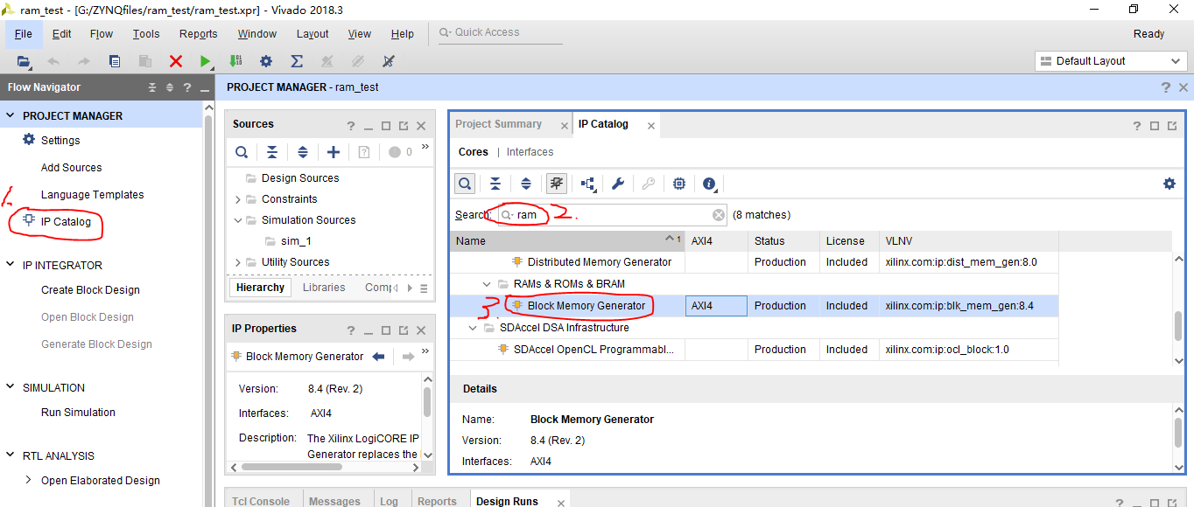Click the red X delete icon
The width and height of the screenshot is (1194, 507).
point(176,61)
